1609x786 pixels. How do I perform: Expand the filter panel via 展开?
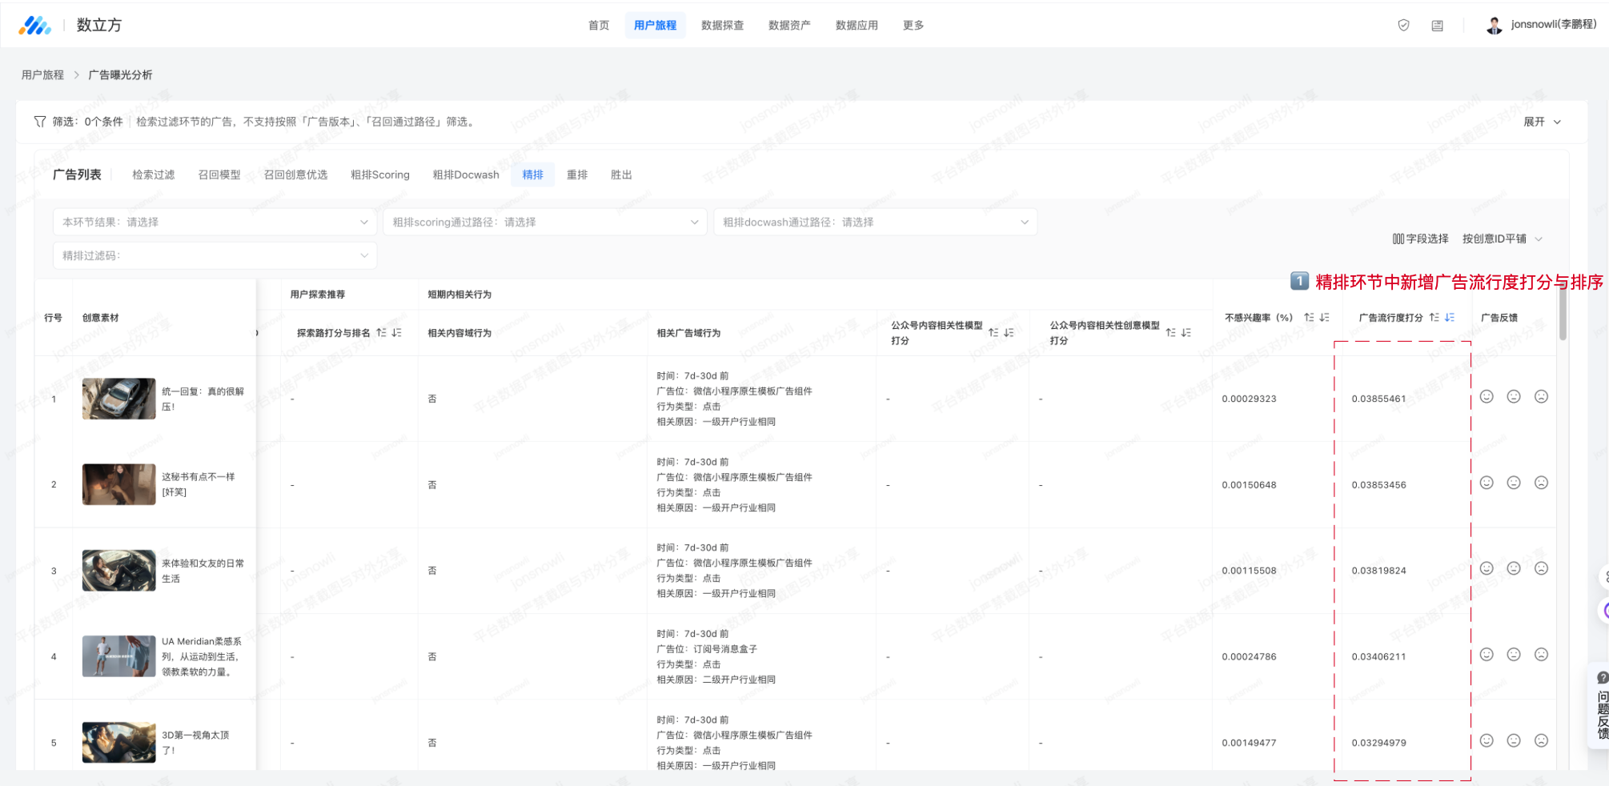click(x=1542, y=122)
